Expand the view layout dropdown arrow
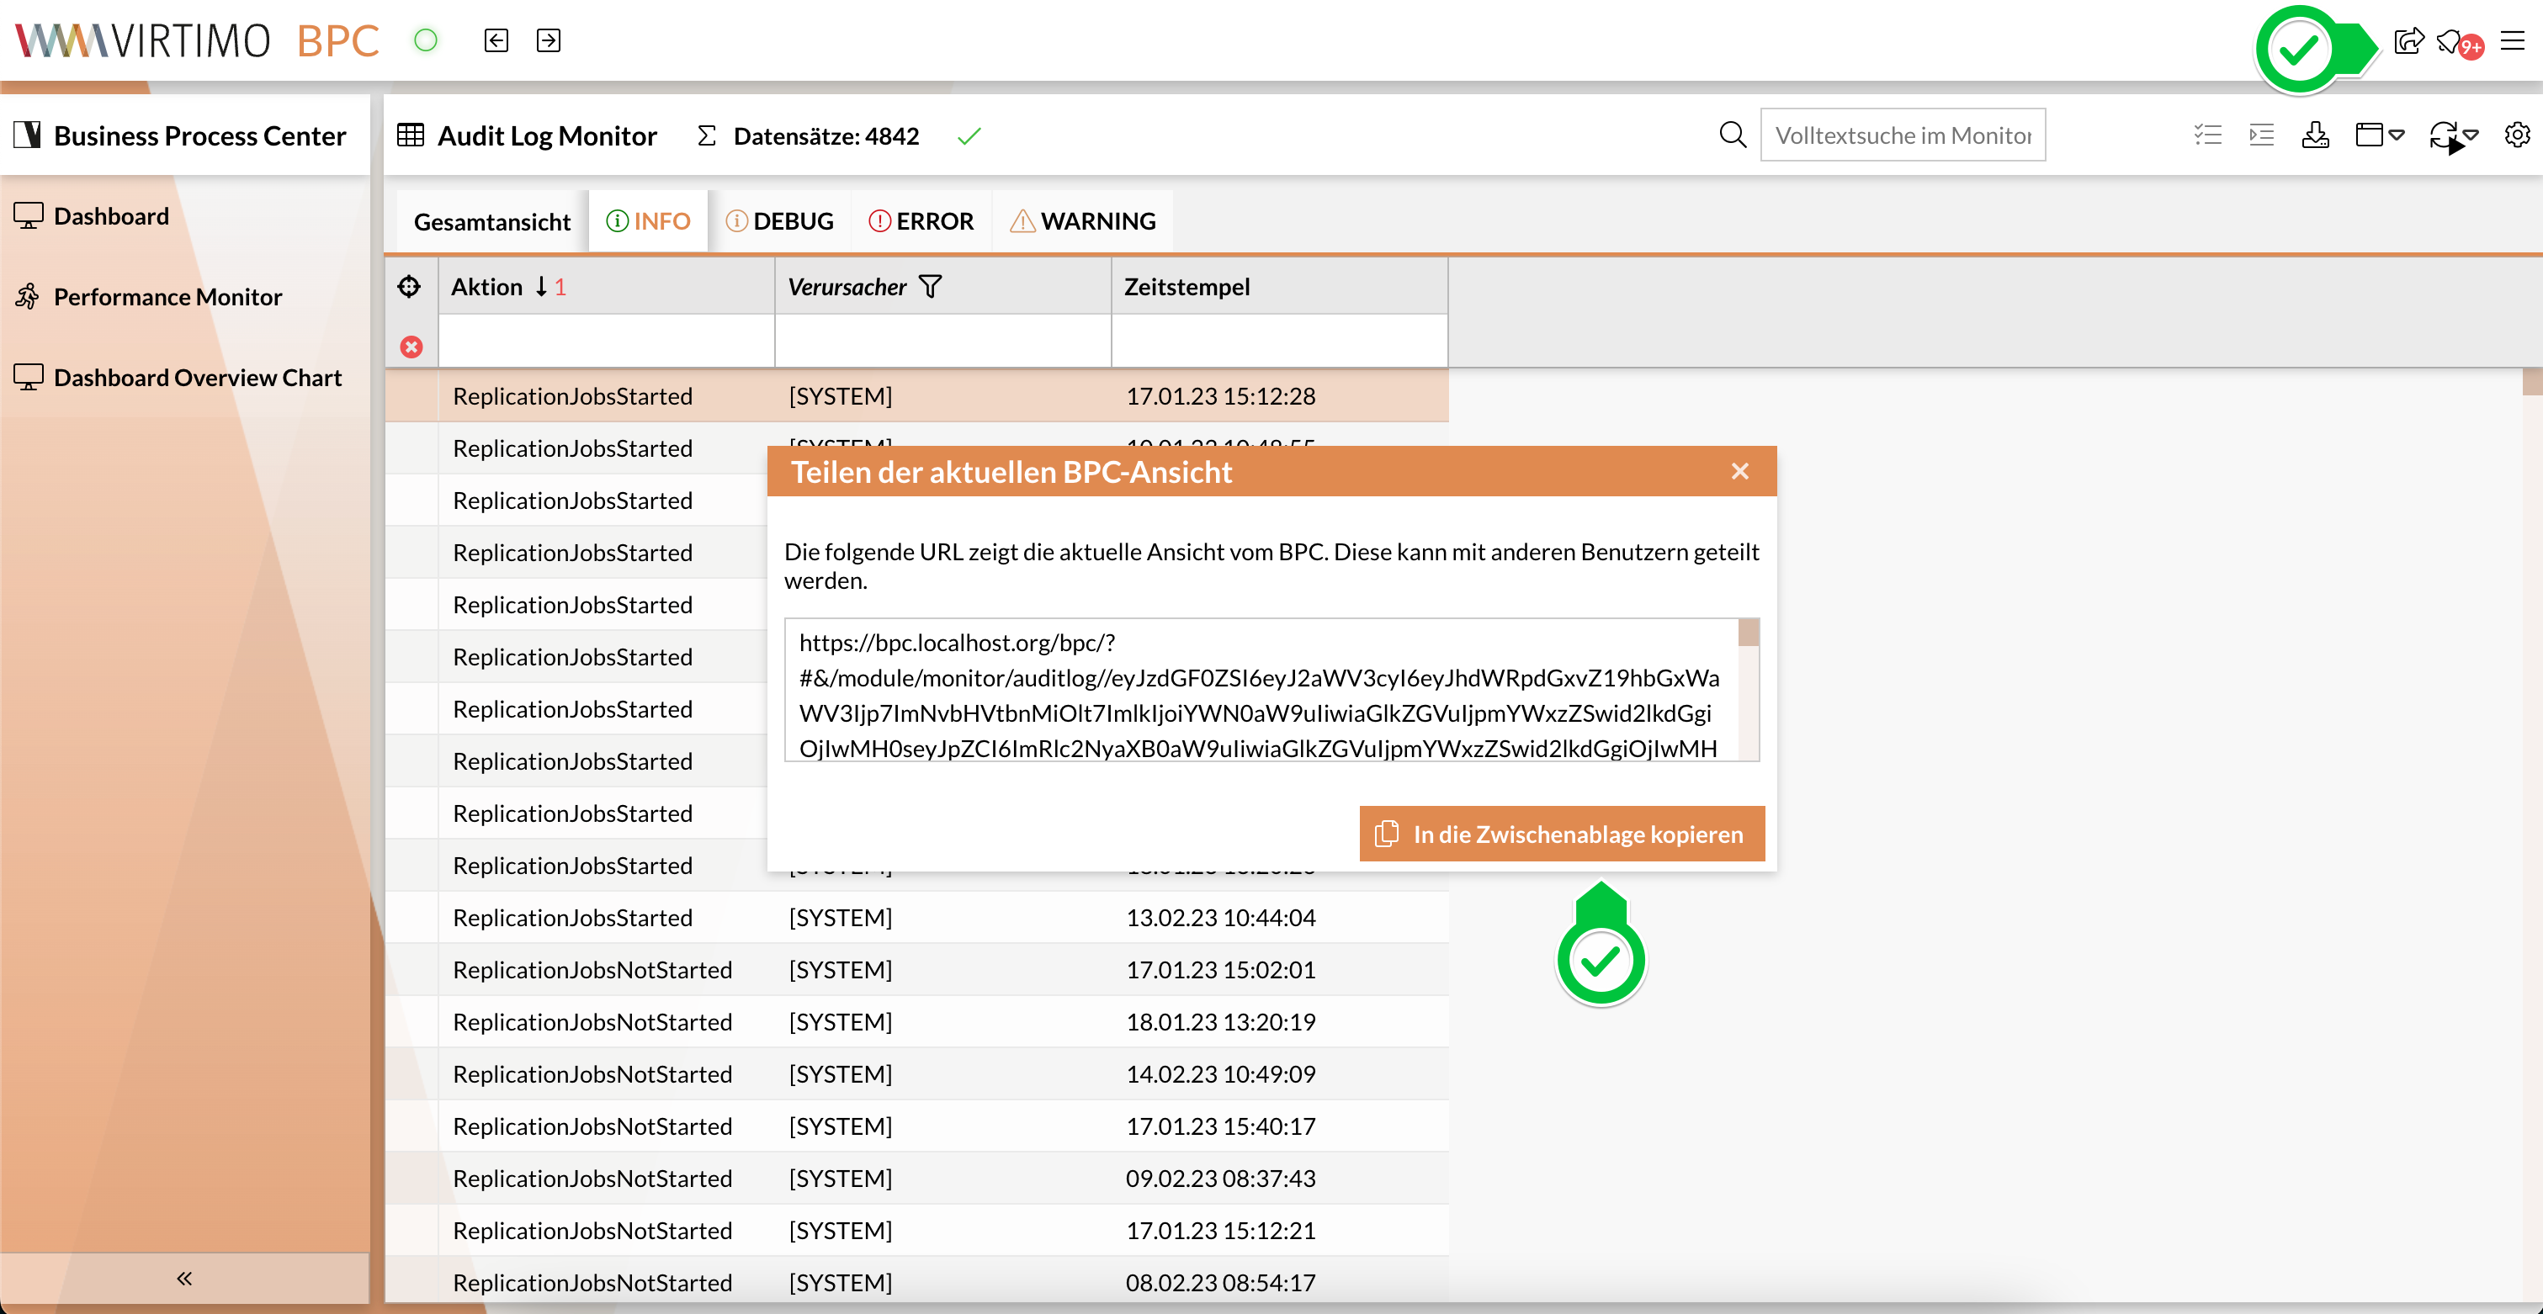This screenshot has height=1314, width=2543. [x=2396, y=135]
